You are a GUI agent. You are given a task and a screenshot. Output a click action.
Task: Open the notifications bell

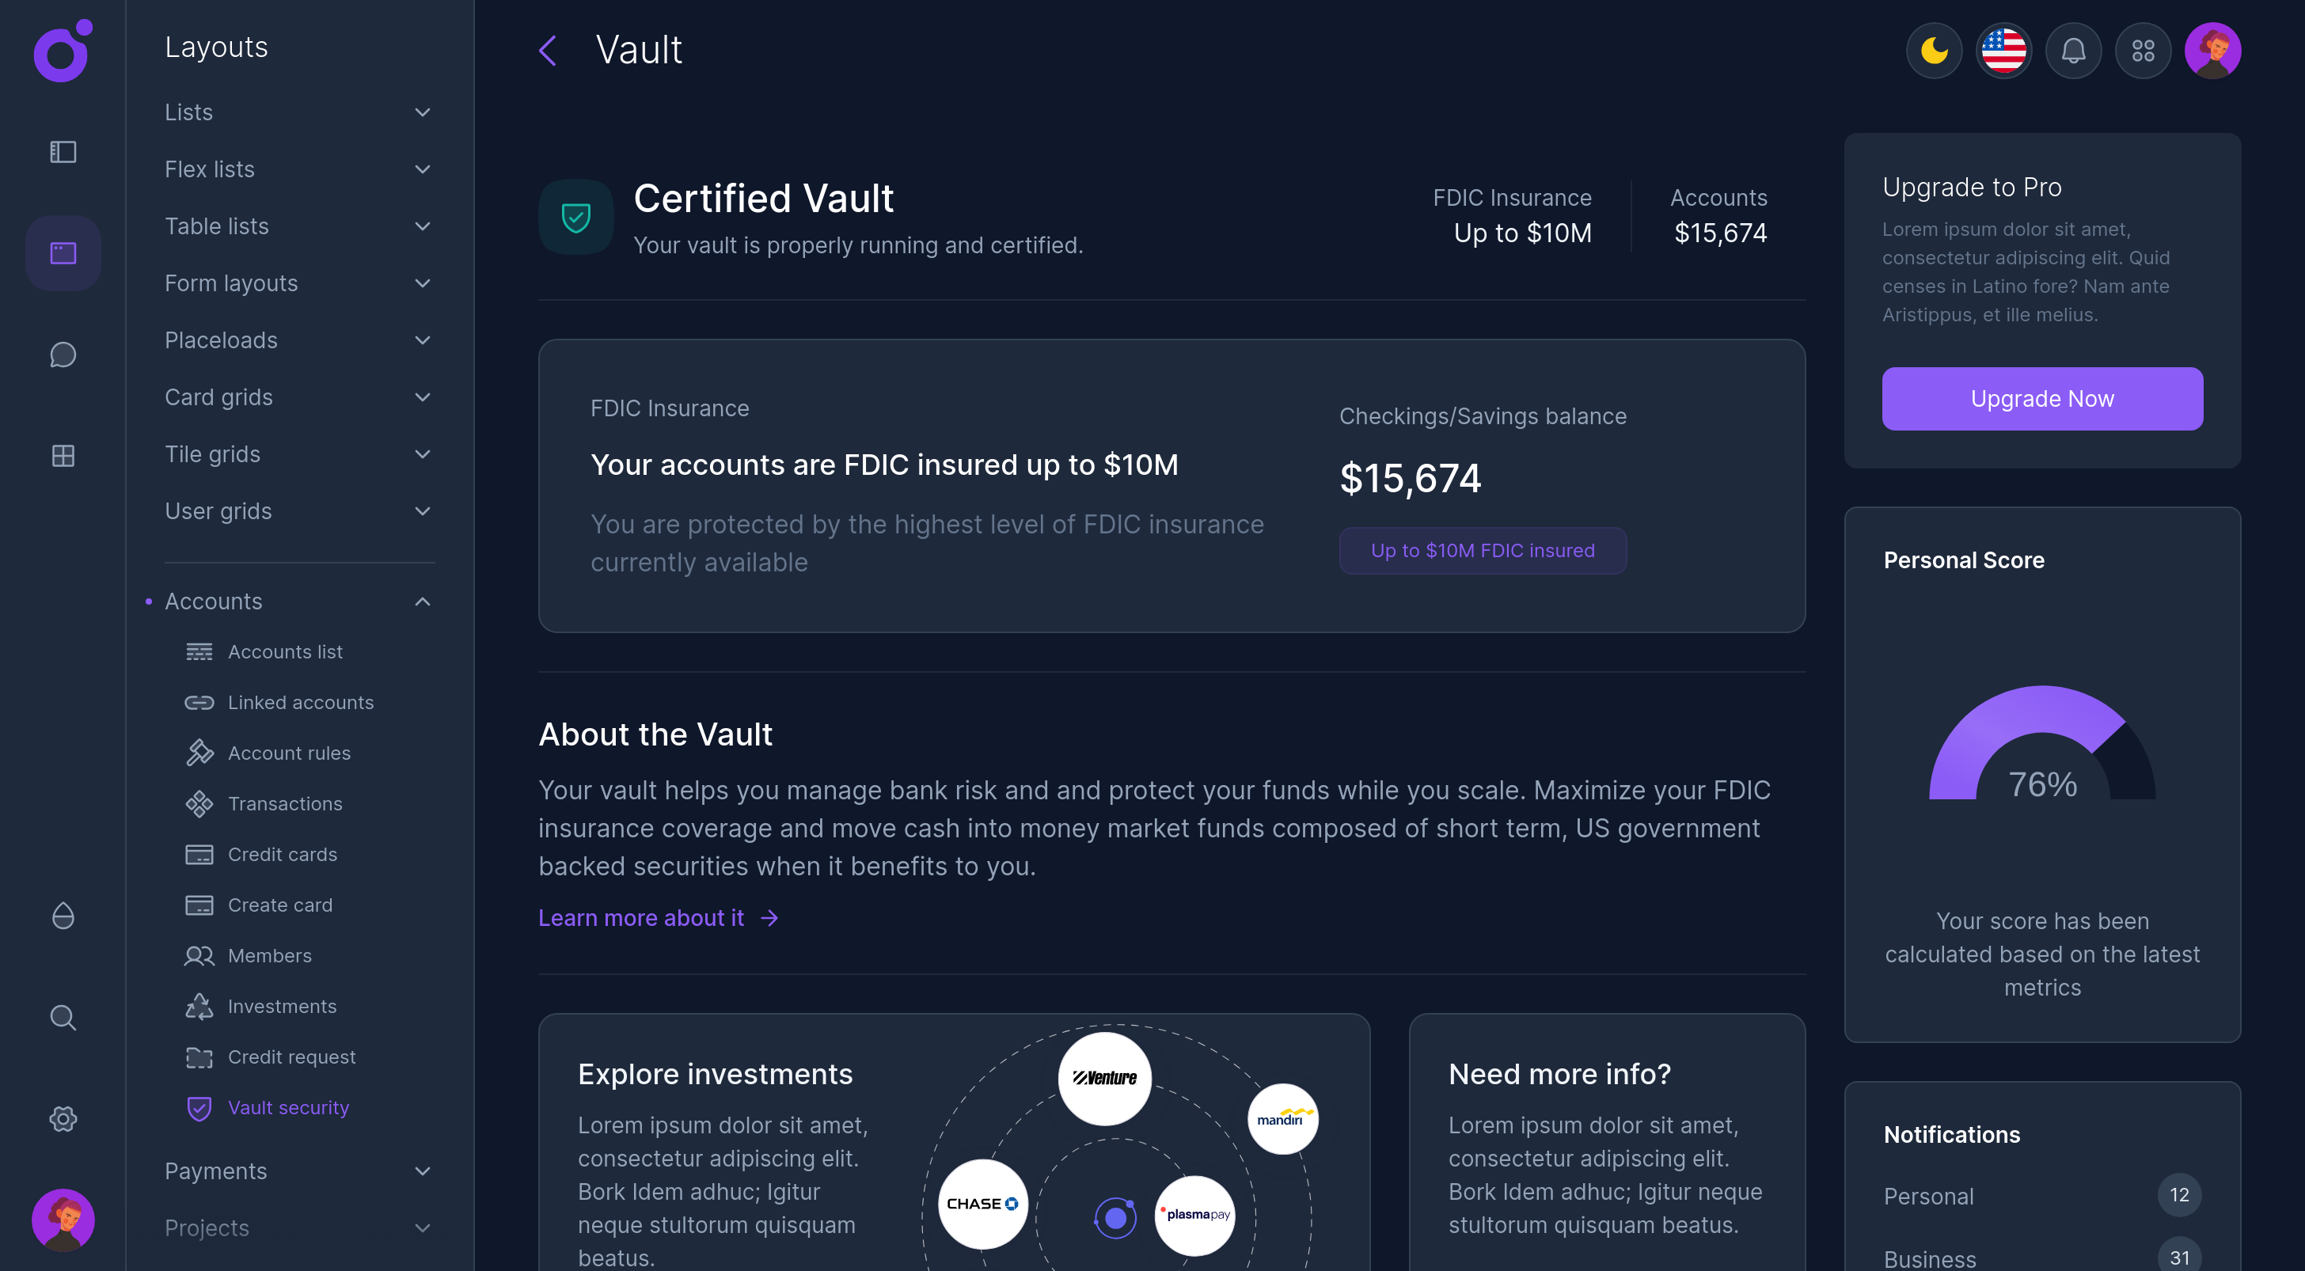[x=2072, y=51]
